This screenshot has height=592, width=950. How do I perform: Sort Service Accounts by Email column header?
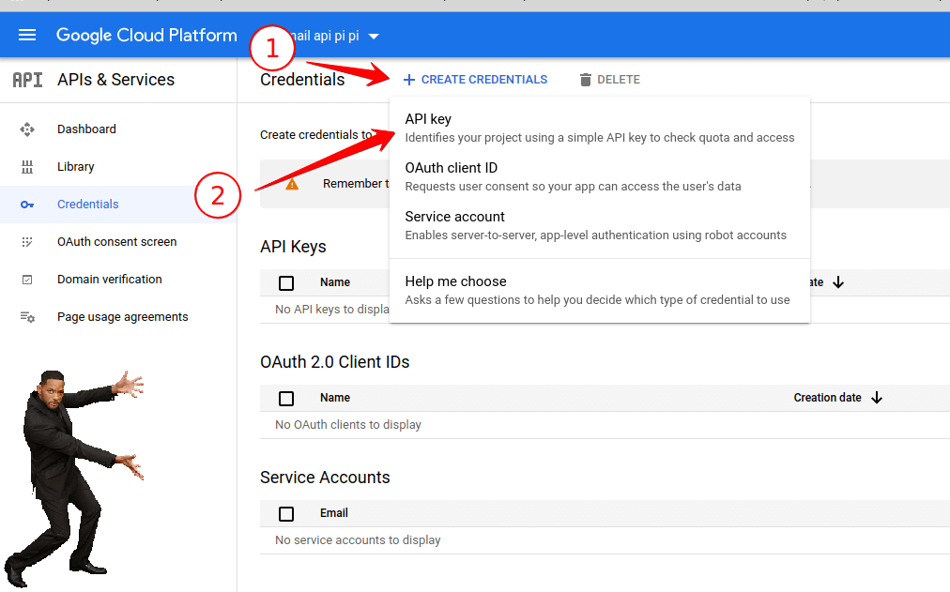point(334,513)
